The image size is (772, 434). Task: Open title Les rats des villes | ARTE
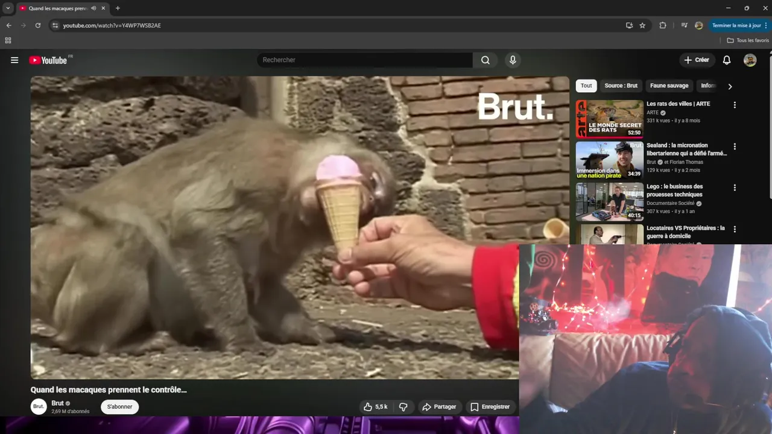(x=678, y=104)
